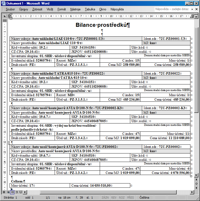Open the Okno menu

tap(103, 9)
